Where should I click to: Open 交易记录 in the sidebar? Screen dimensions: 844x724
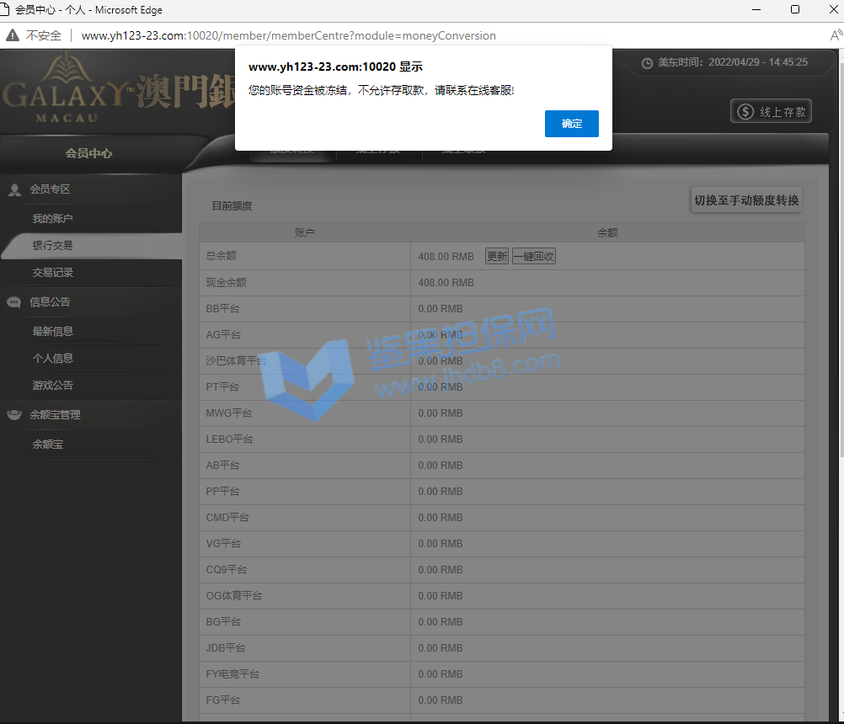tap(52, 273)
